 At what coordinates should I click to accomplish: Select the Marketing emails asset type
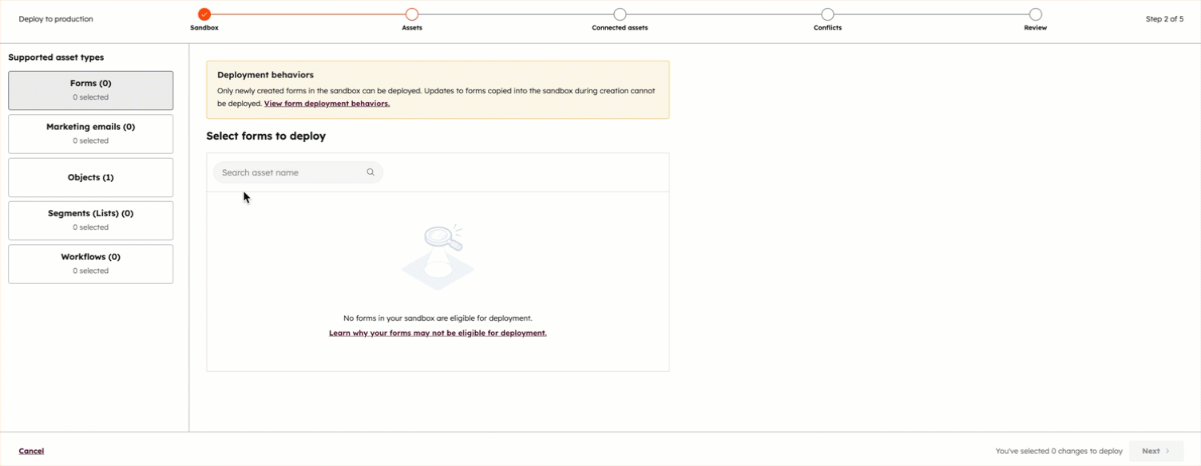click(x=90, y=133)
